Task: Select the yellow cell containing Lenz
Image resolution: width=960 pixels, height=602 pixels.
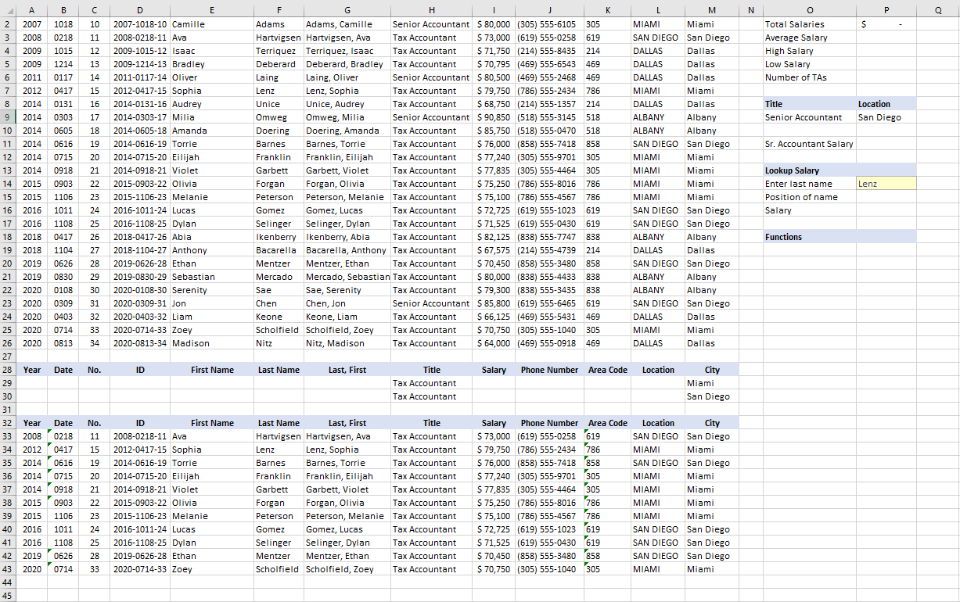Action: pyautogui.click(x=886, y=183)
